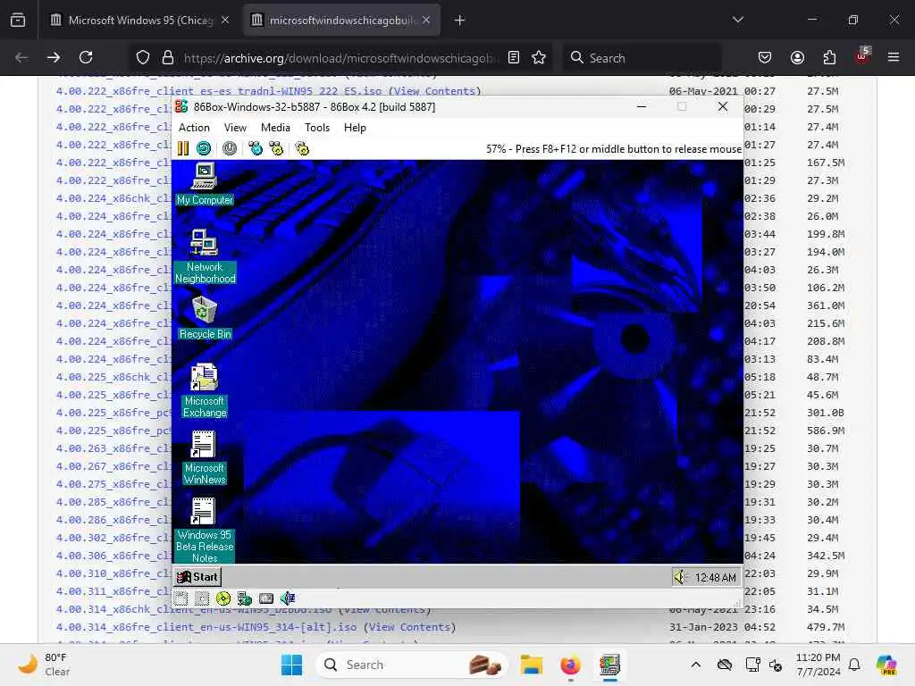This screenshot has width=915, height=686.
Task: Click View Contents for WIN95_222_ES.iso
Action: [437, 91]
